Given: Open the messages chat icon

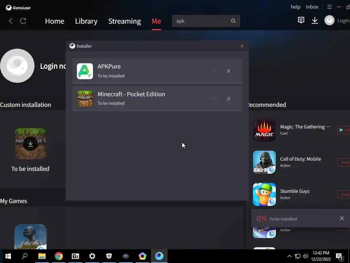Looking at the screenshot, I should (x=301, y=20).
